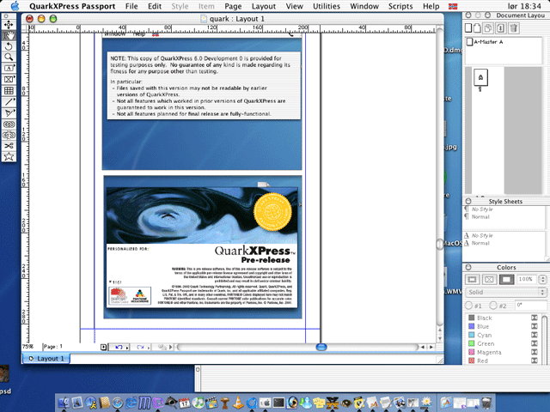Toggle the Tools palette collapse button
This screenshot has width=550, height=412.
pyautogui.click(x=6, y=16)
